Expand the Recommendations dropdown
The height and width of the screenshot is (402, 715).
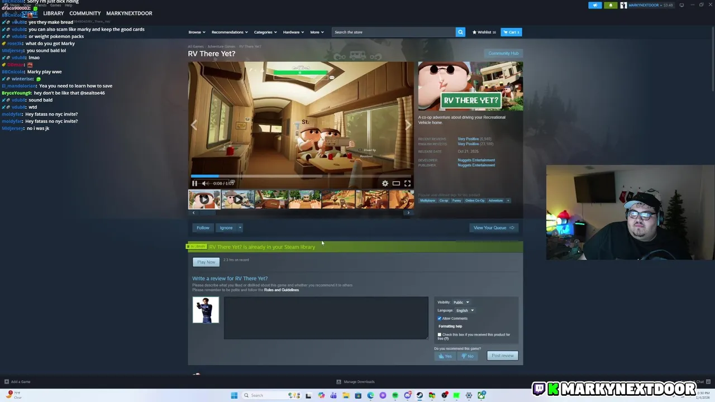(x=228, y=32)
